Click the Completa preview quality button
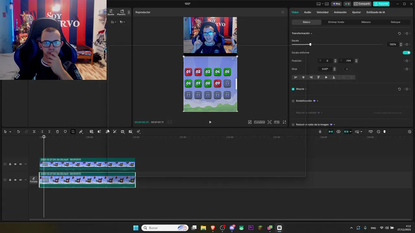The height and width of the screenshot is (233, 415). coord(259,122)
